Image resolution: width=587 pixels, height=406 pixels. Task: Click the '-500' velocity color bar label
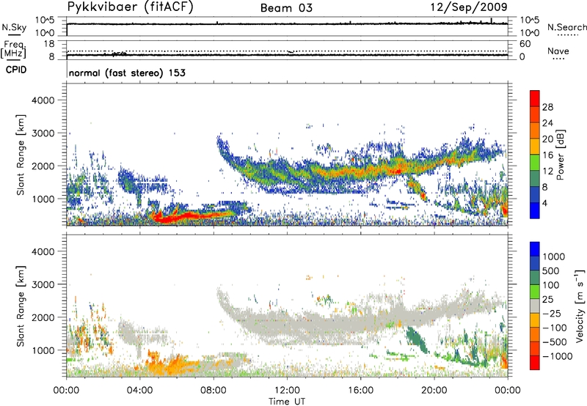point(555,342)
